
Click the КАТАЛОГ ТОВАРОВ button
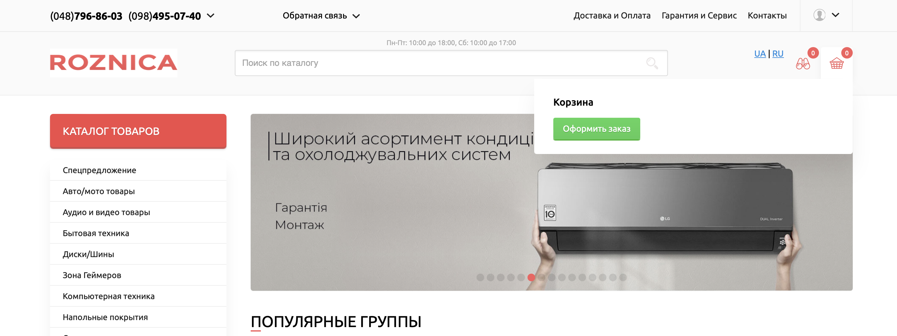138,131
